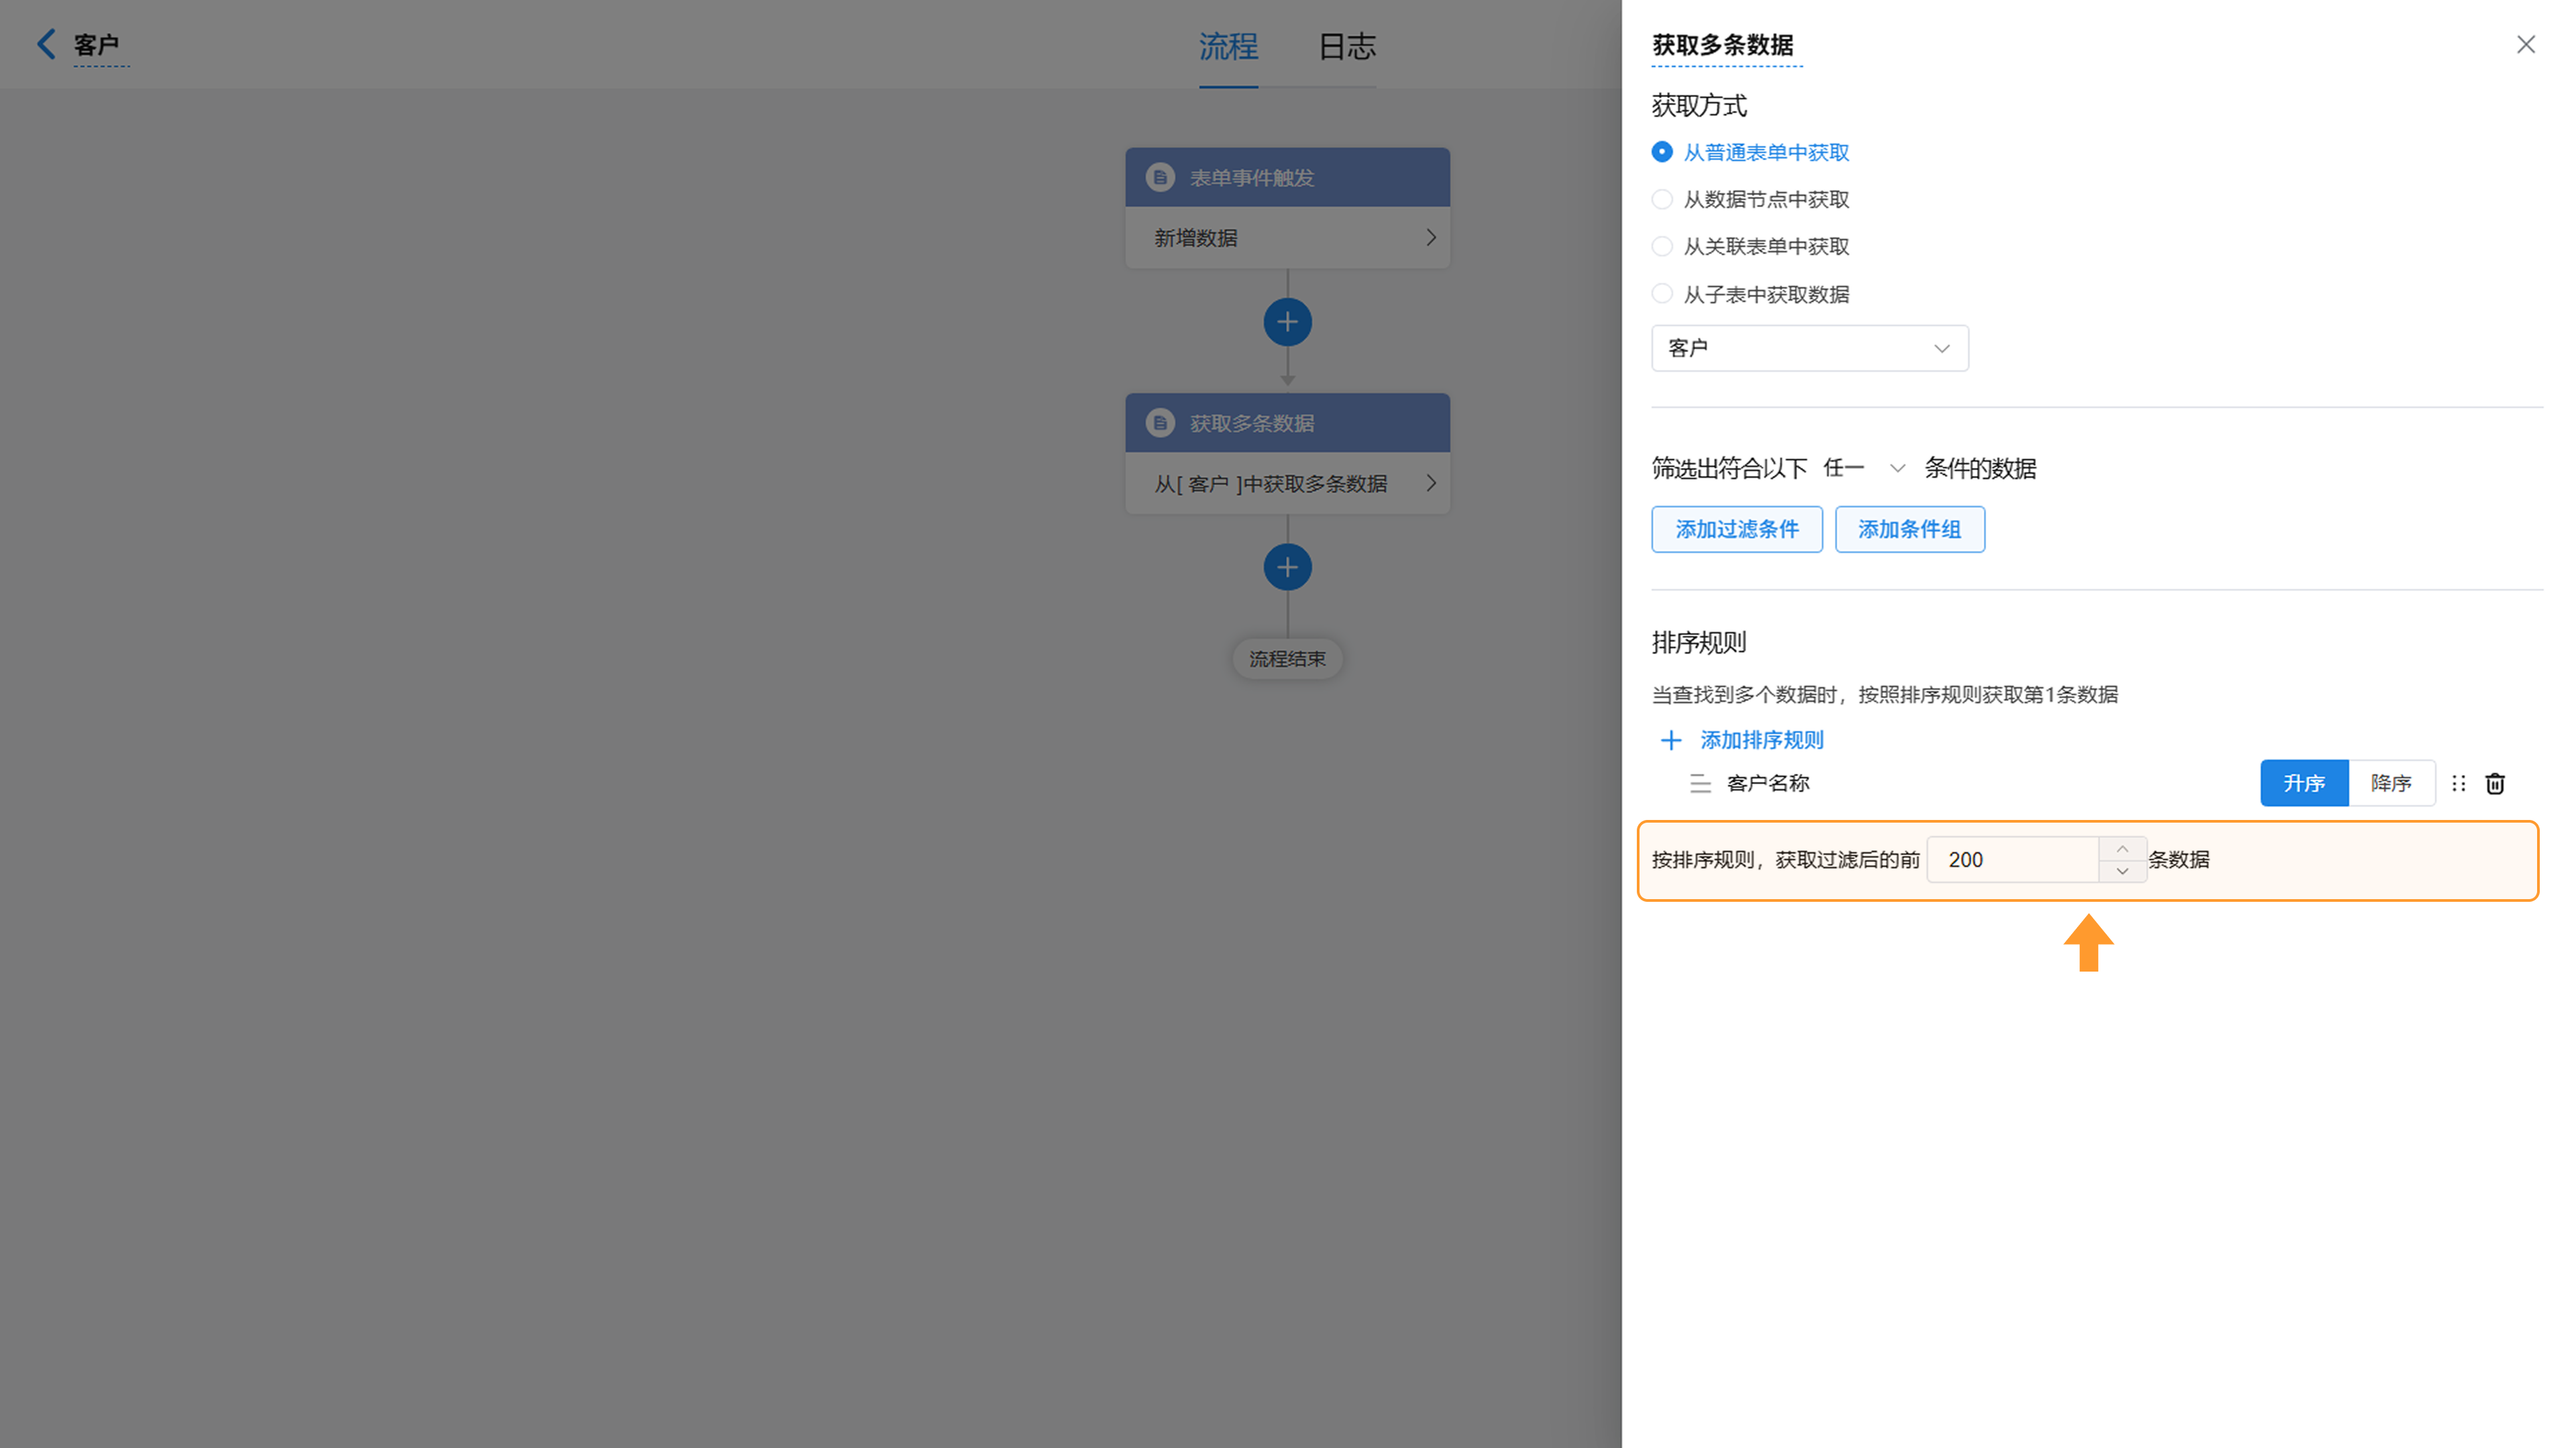Screen dimensions: 2576x1448
Task: Select the 获取多条数据 node header
Action: 1287,423
